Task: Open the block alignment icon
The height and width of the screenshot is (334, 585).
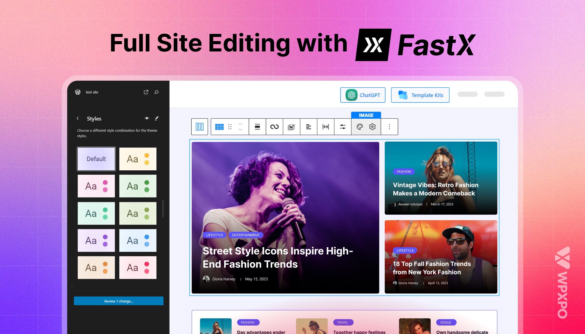Action: pos(257,127)
